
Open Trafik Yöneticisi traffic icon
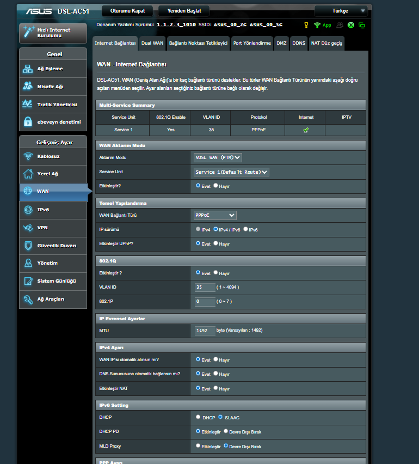click(28, 104)
